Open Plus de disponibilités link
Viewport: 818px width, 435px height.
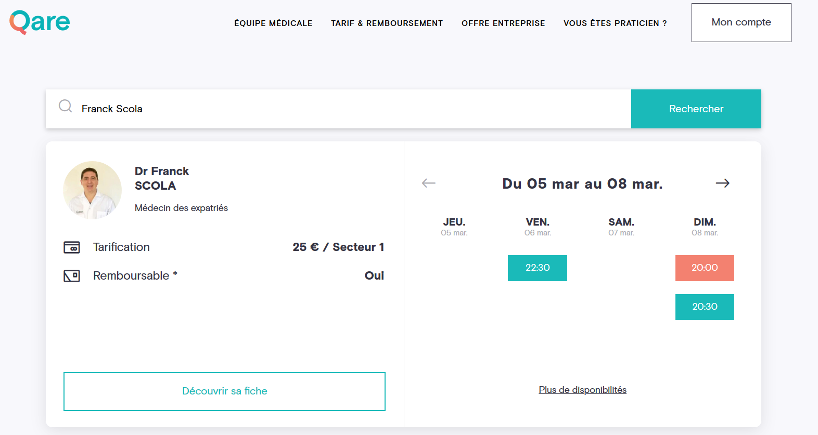tap(582, 390)
